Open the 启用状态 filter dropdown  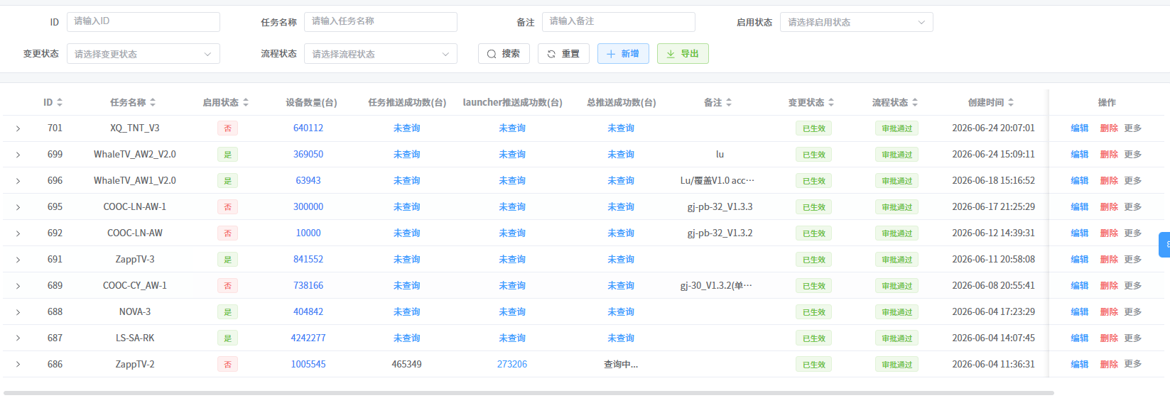[x=856, y=22]
